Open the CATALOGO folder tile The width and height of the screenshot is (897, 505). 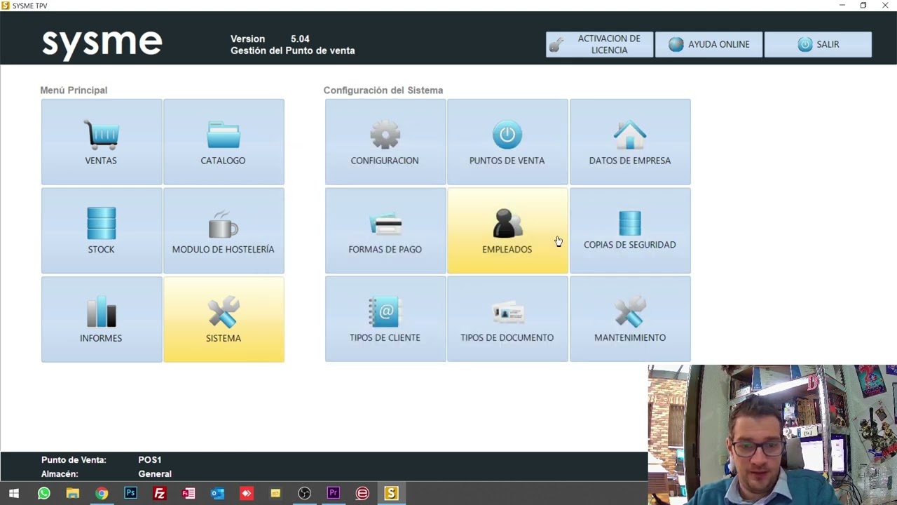[224, 142]
